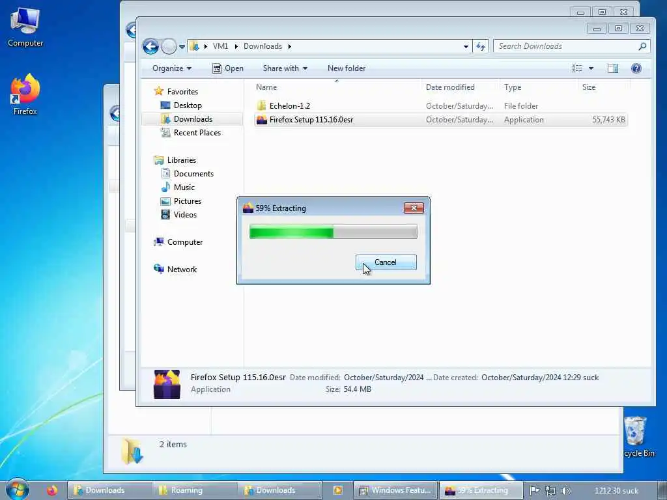Screen dimensions: 667x500
Task: Open the Share with menu
Action: (285, 68)
